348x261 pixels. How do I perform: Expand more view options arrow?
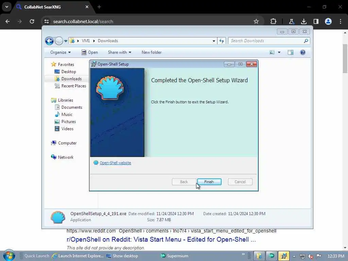pyautogui.click(x=279, y=52)
